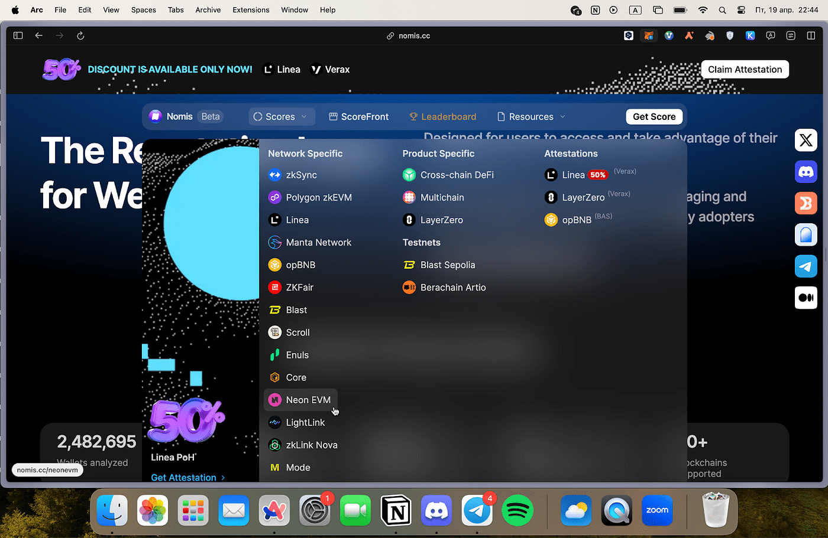828x538 pixels.
Task: Click the nomis.cc address bar
Action: point(408,35)
